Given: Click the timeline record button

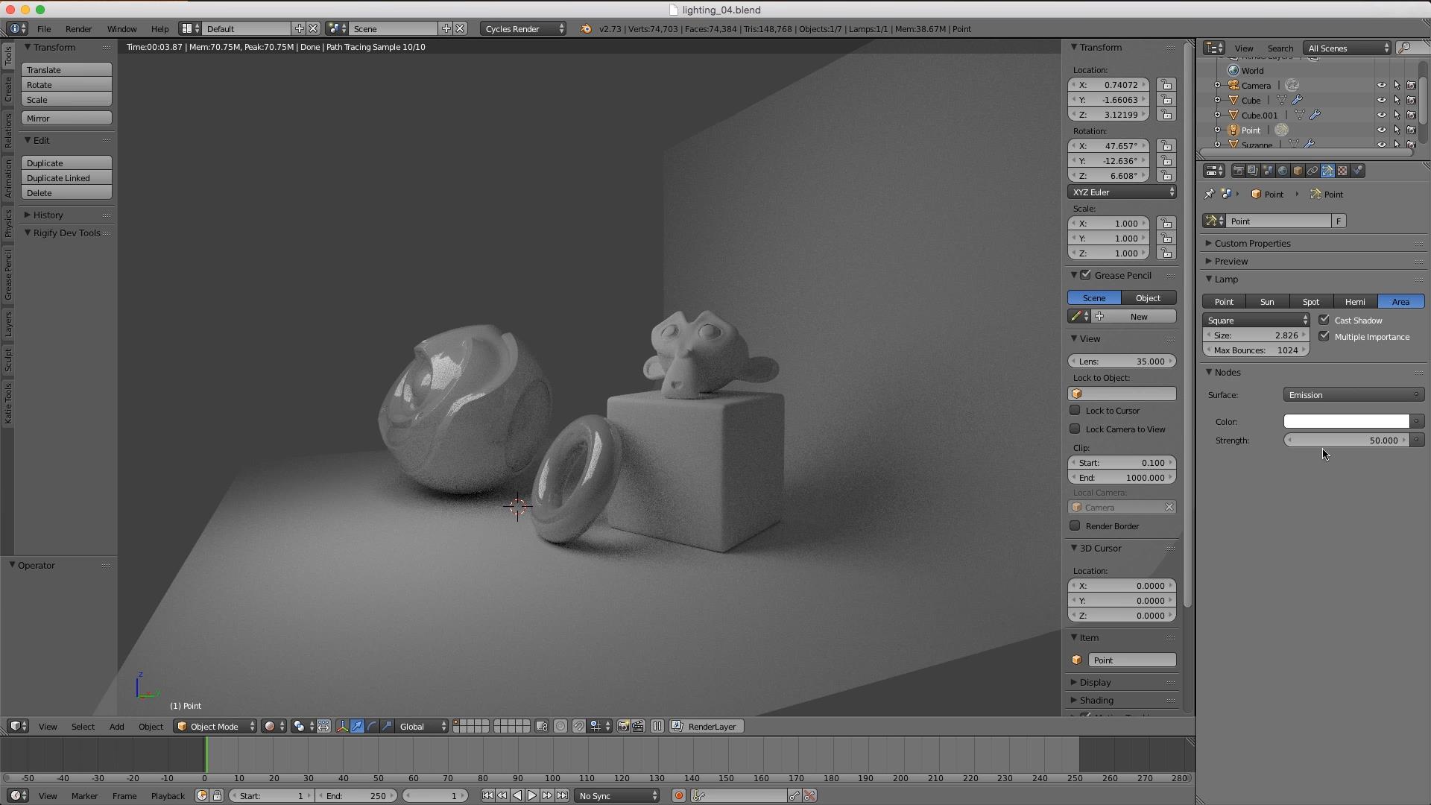Looking at the screenshot, I should tap(678, 795).
